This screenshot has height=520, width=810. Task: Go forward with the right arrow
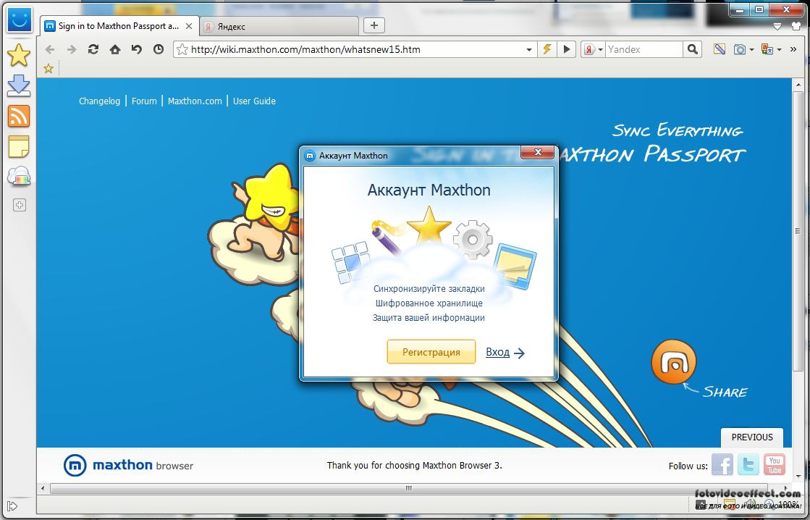click(71, 50)
